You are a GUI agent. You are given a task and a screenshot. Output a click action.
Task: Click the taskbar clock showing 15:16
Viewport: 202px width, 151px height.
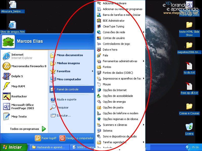tap(195, 147)
